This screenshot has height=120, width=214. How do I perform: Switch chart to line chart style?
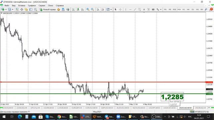[83, 9]
